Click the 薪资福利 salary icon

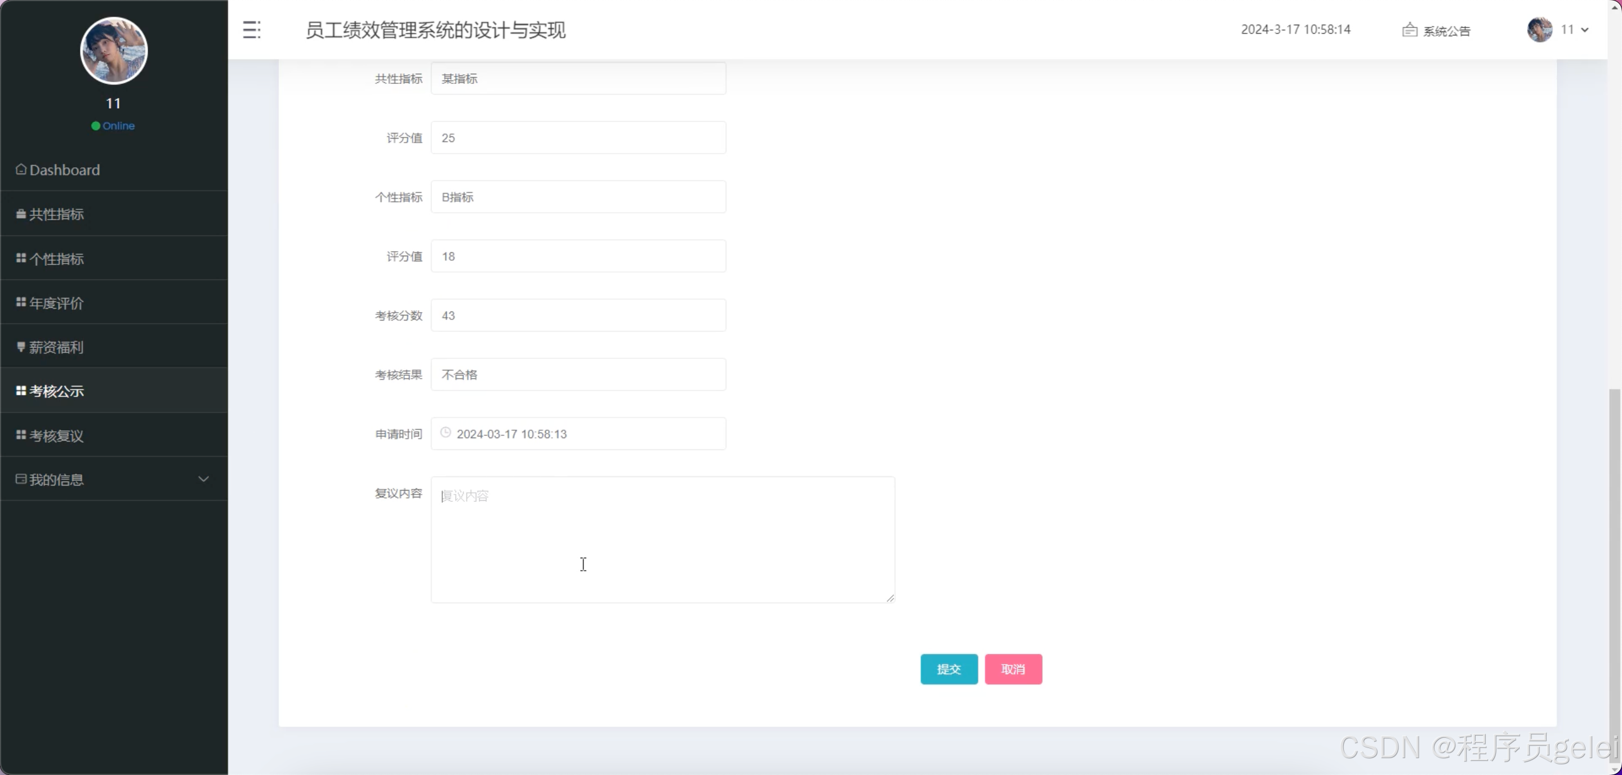pos(20,346)
